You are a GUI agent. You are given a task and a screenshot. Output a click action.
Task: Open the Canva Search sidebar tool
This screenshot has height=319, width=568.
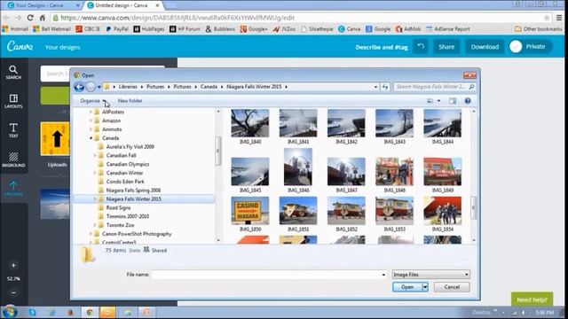coord(13,72)
